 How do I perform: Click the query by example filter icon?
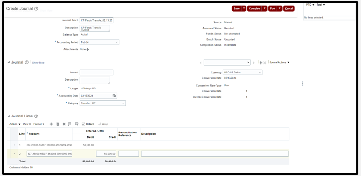pos(77,124)
